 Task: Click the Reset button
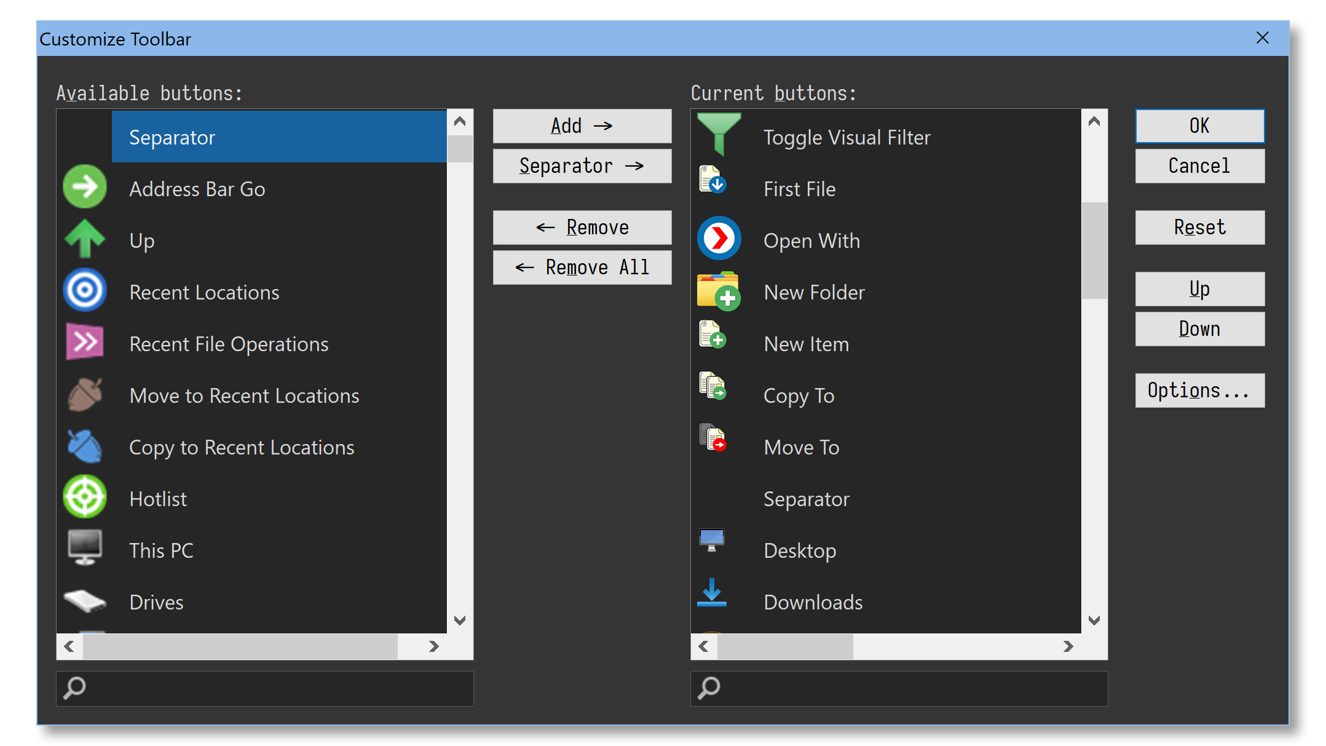(1199, 227)
